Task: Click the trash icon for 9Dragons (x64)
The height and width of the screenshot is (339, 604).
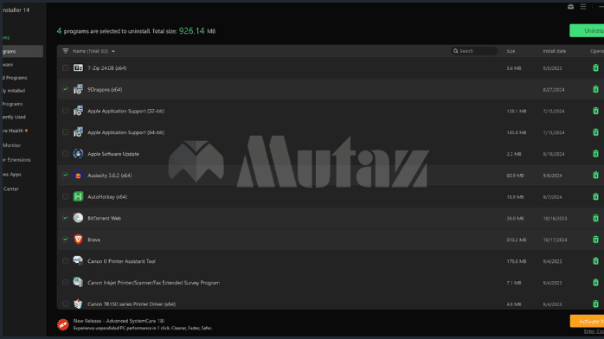Action: tap(595, 89)
